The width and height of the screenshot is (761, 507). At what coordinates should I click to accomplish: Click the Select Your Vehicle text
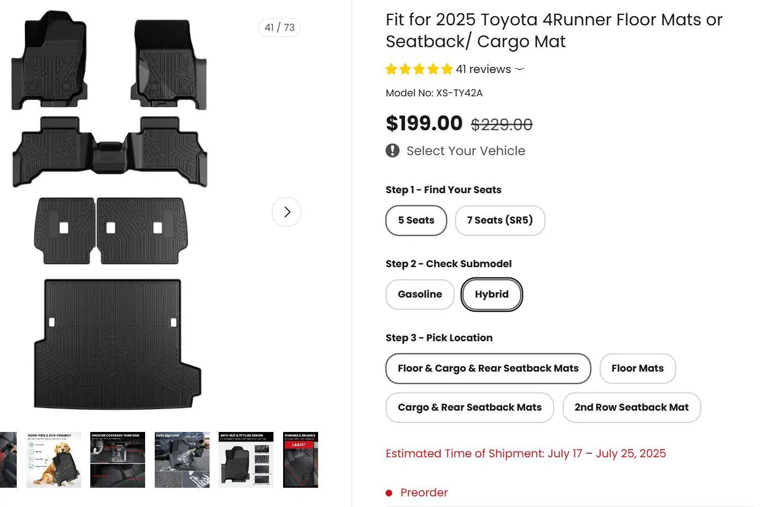pos(466,151)
